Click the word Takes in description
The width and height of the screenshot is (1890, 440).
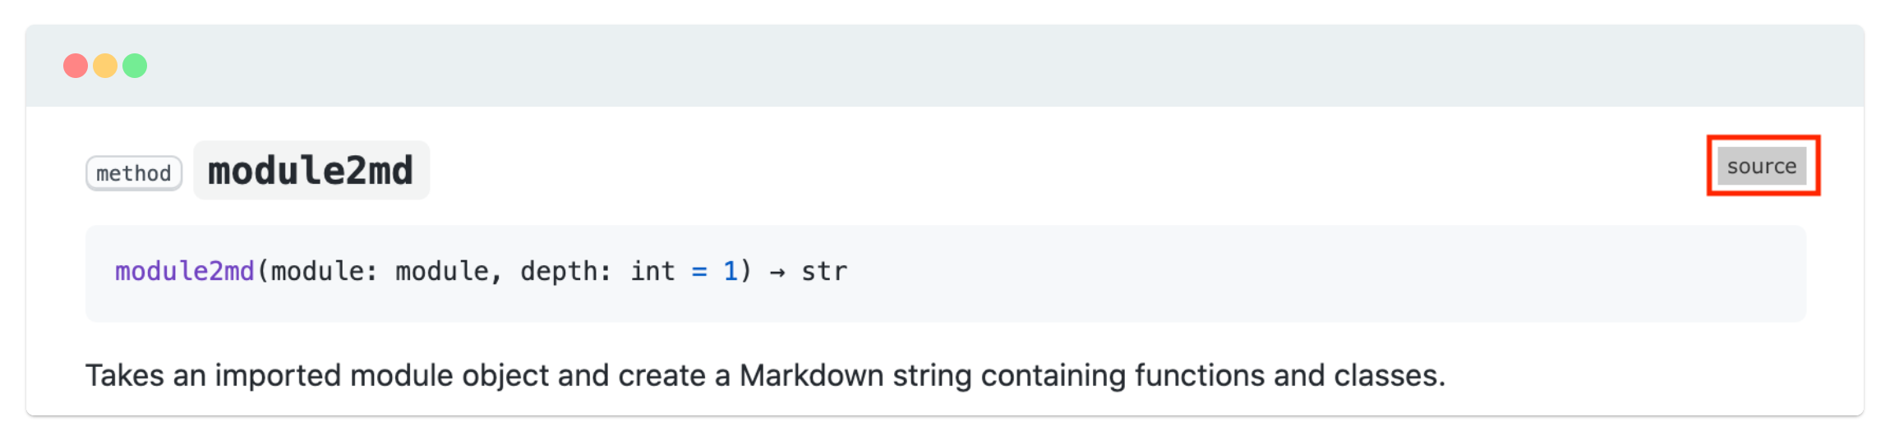125,376
